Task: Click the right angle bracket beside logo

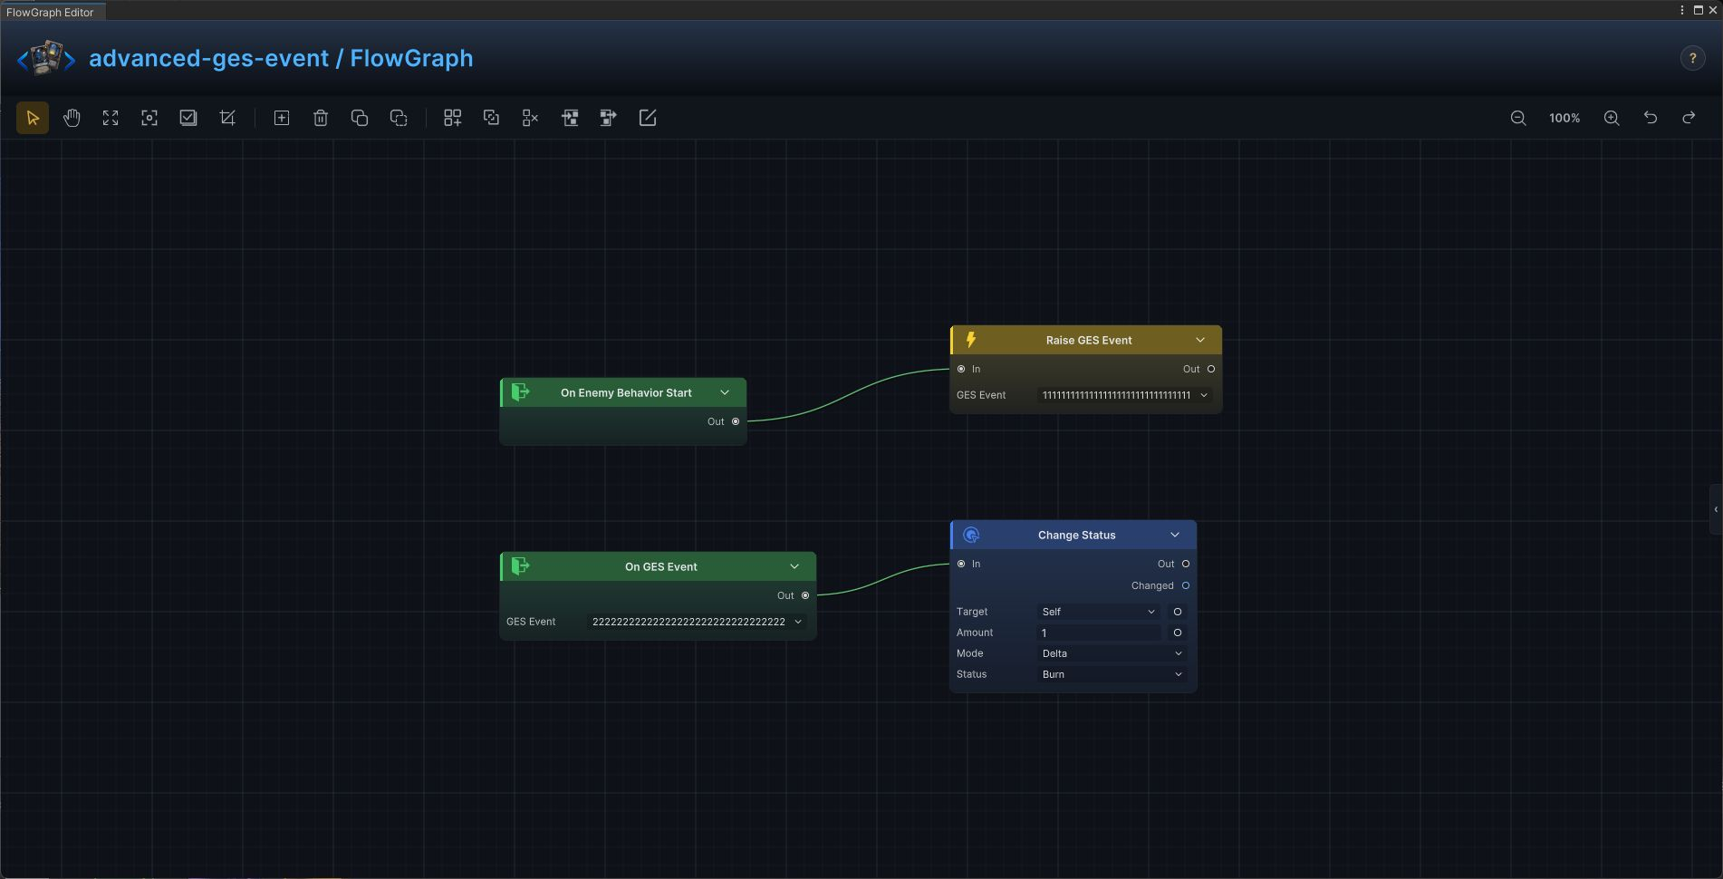Action: [x=69, y=60]
